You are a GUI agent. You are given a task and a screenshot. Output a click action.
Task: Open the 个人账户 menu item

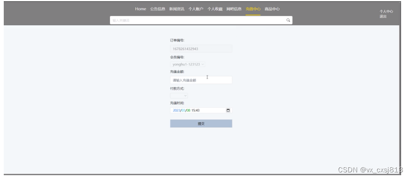pyautogui.click(x=196, y=9)
